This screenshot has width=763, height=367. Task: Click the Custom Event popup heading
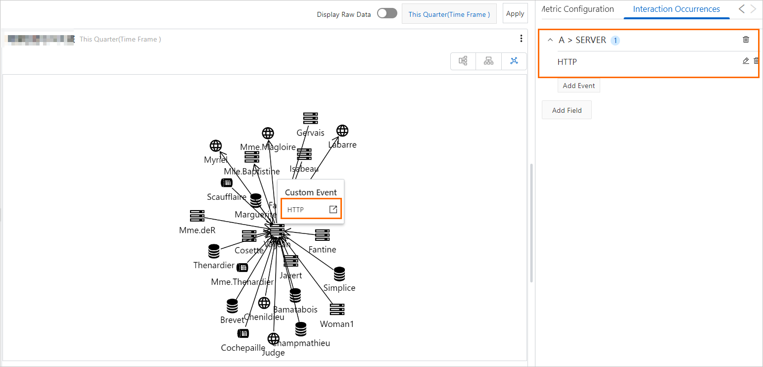311,192
